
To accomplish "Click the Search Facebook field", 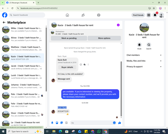I will pyautogui.click(x=27, y=15).
